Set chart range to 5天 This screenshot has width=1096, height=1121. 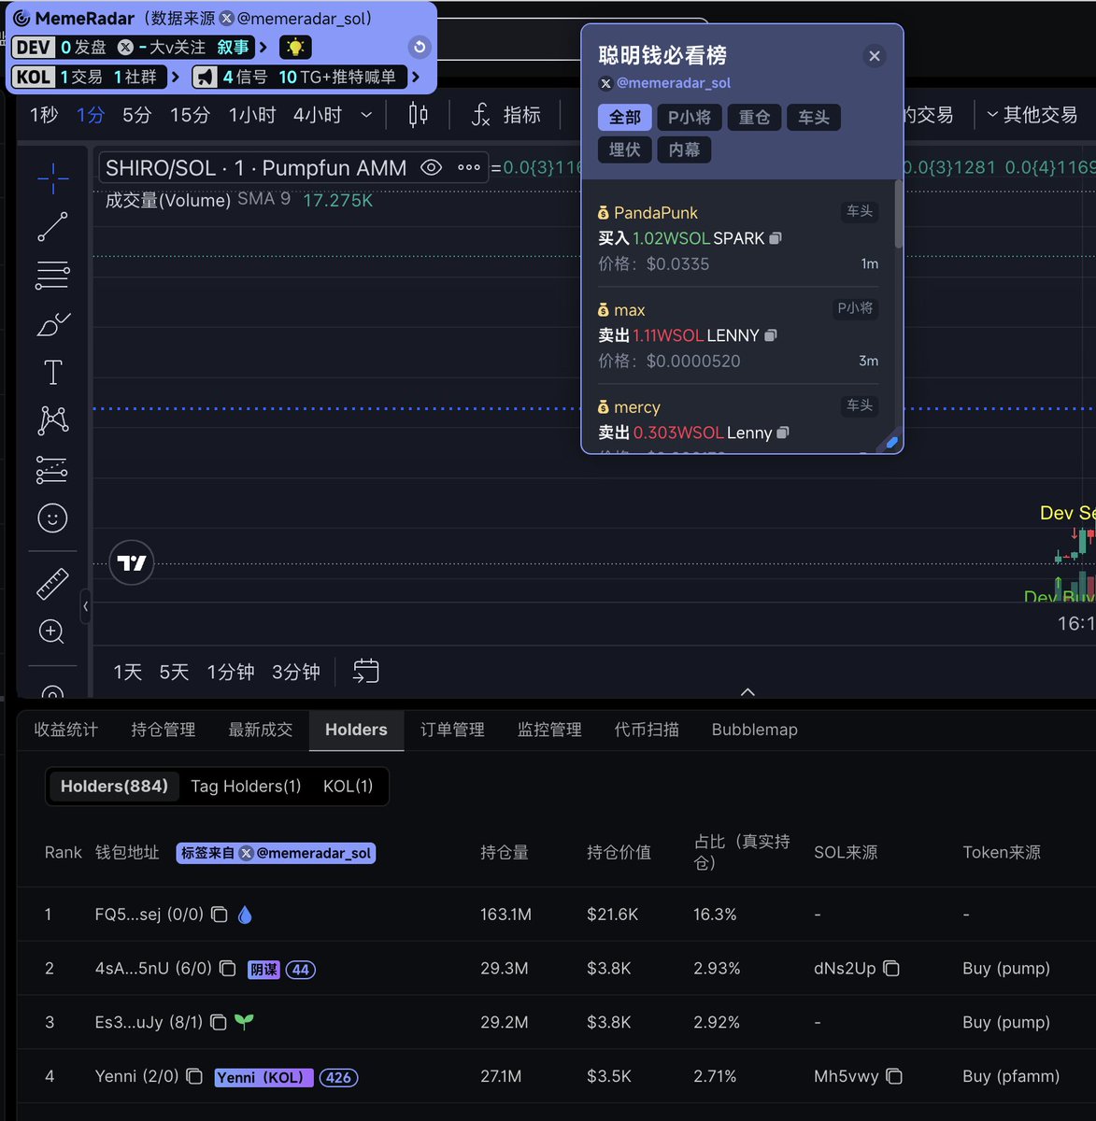(174, 672)
